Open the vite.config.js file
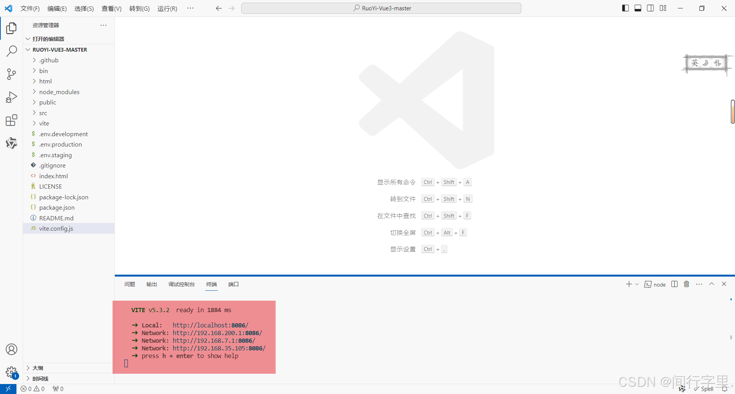735x394 pixels. coord(69,228)
